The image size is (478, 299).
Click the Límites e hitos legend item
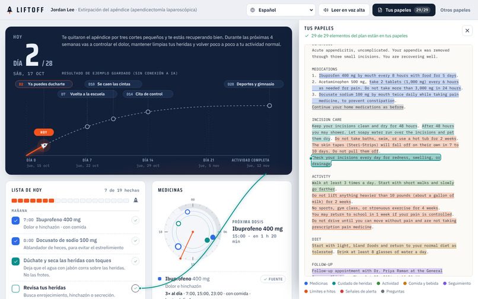click(x=320, y=291)
